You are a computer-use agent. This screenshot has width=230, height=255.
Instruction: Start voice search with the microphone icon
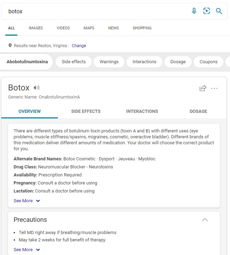click(x=194, y=11)
